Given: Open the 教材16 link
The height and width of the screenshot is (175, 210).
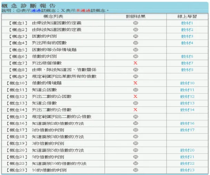Looking at the screenshot, I should click(x=187, y=123).
